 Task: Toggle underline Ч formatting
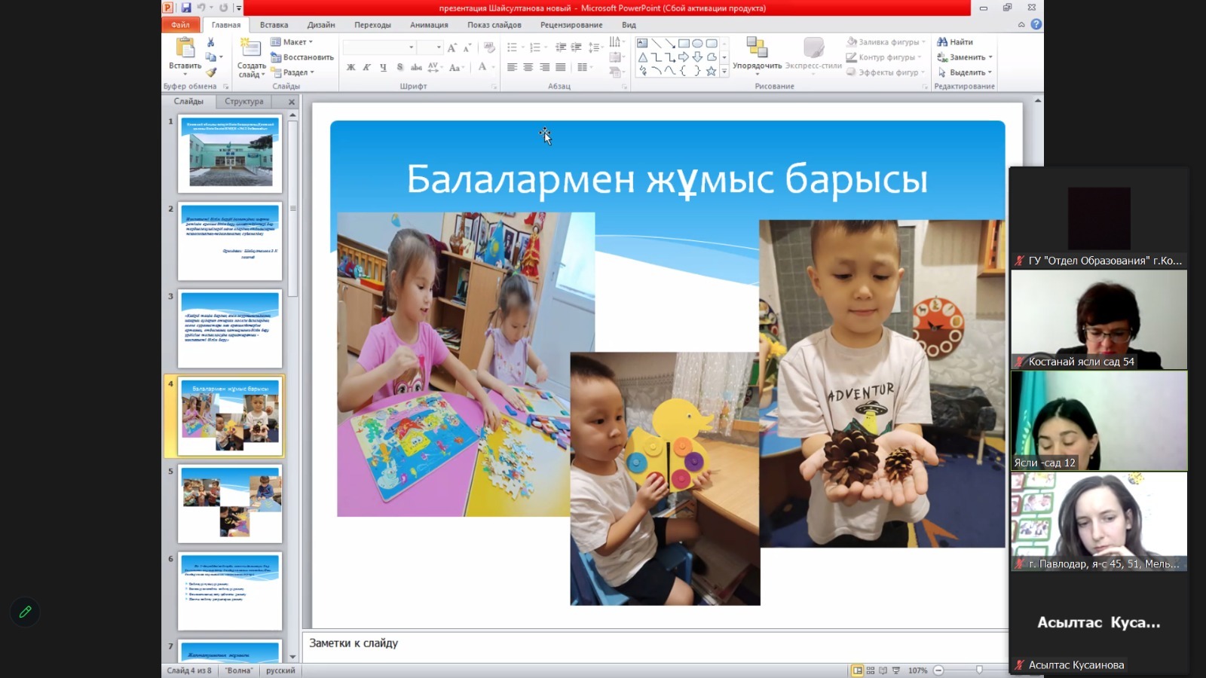click(x=383, y=68)
